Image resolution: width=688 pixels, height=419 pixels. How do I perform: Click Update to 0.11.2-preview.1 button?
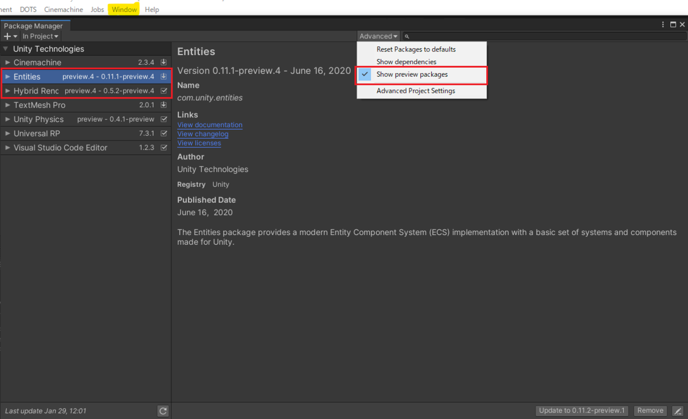click(x=582, y=410)
